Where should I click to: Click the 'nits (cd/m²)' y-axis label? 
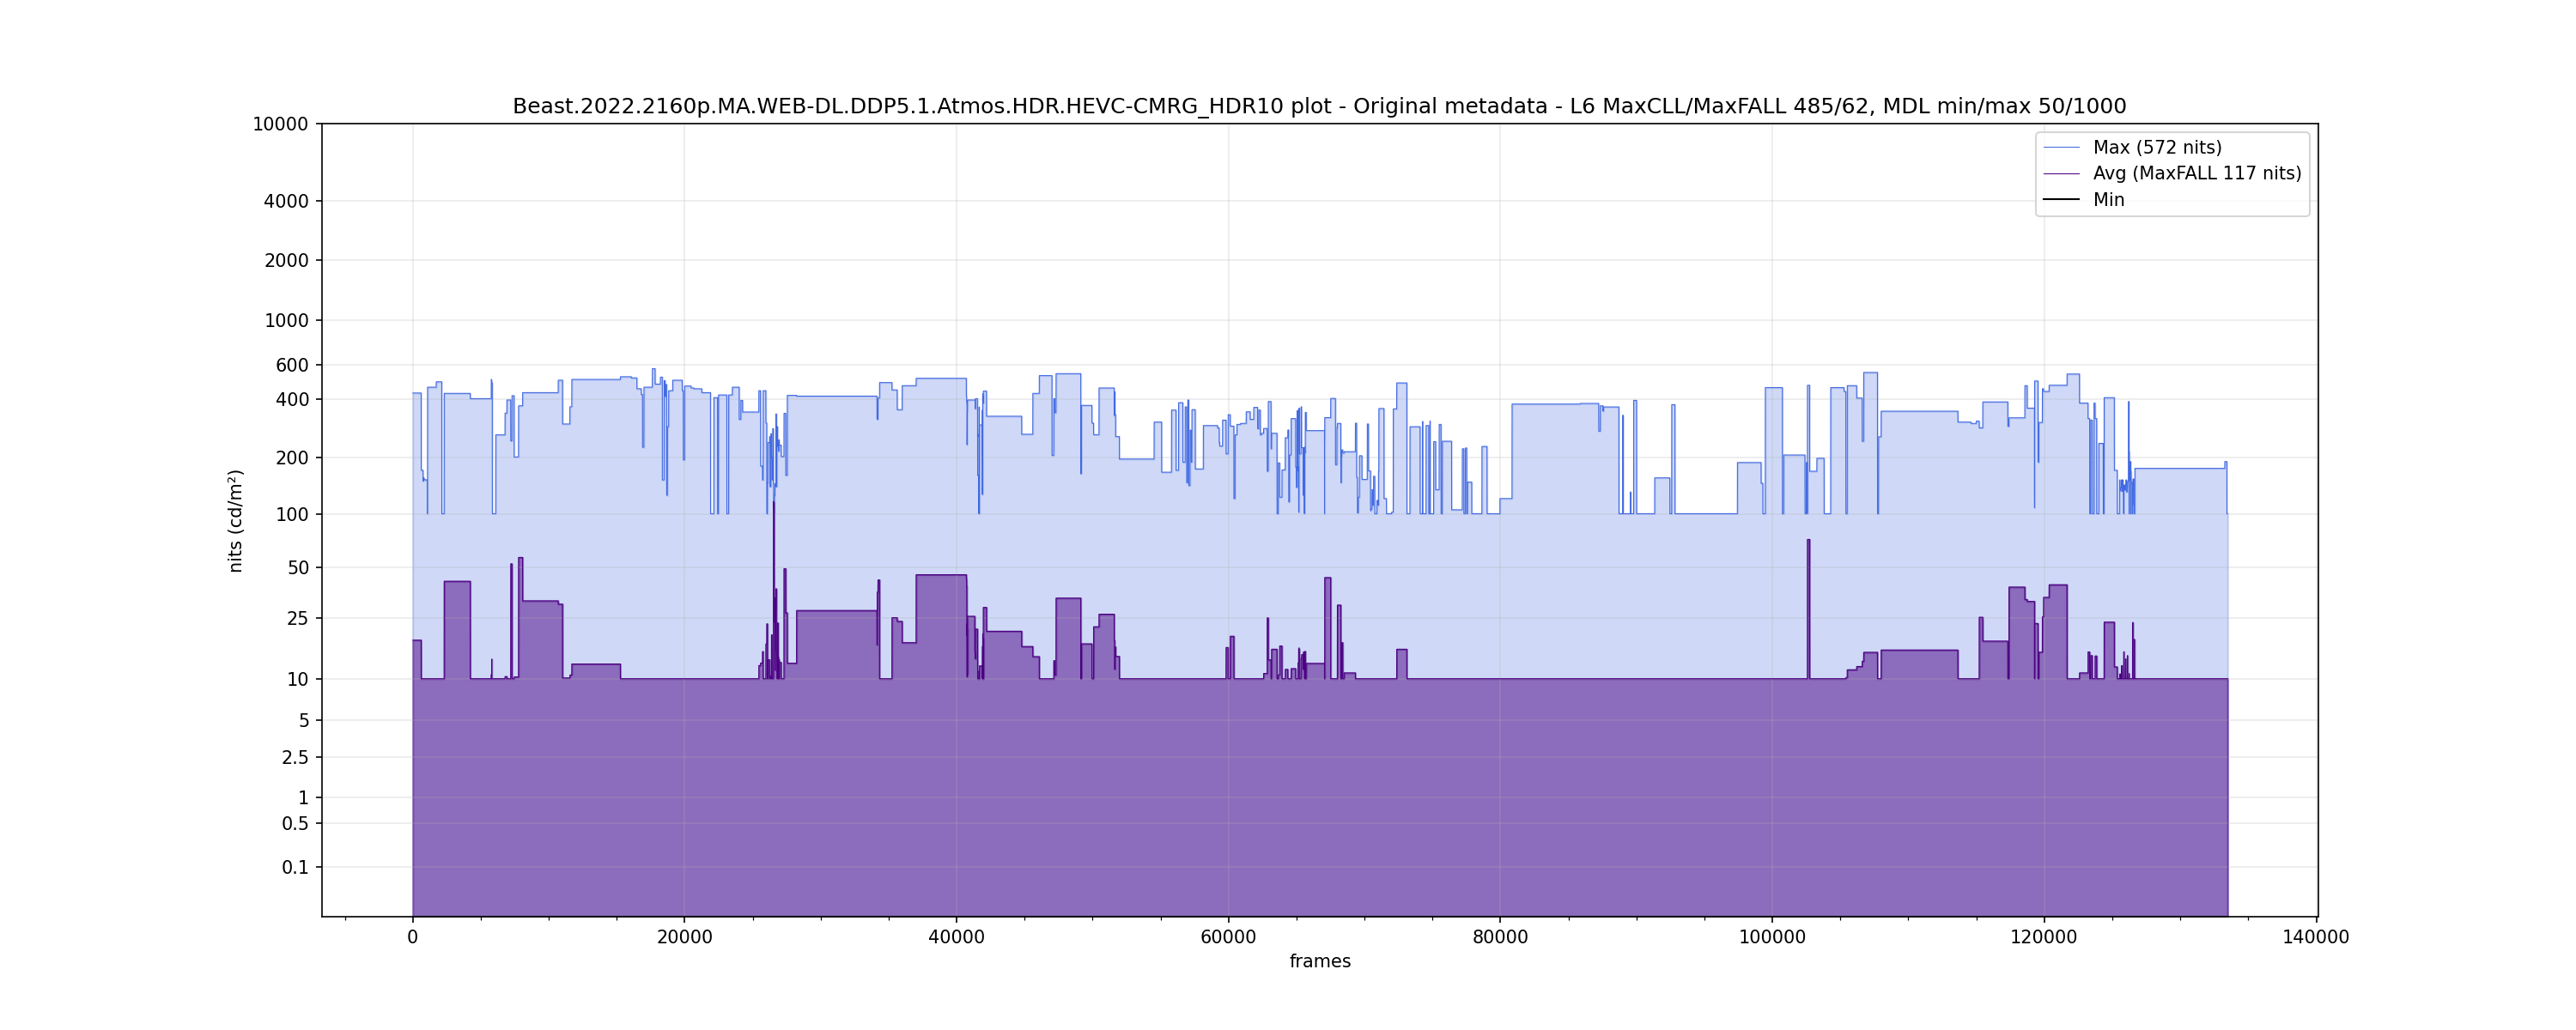236,521
